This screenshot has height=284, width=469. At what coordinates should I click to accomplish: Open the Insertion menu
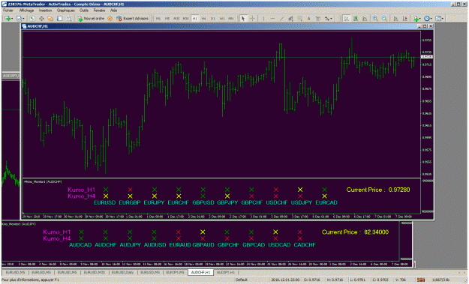pyautogui.click(x=45, y=10)
